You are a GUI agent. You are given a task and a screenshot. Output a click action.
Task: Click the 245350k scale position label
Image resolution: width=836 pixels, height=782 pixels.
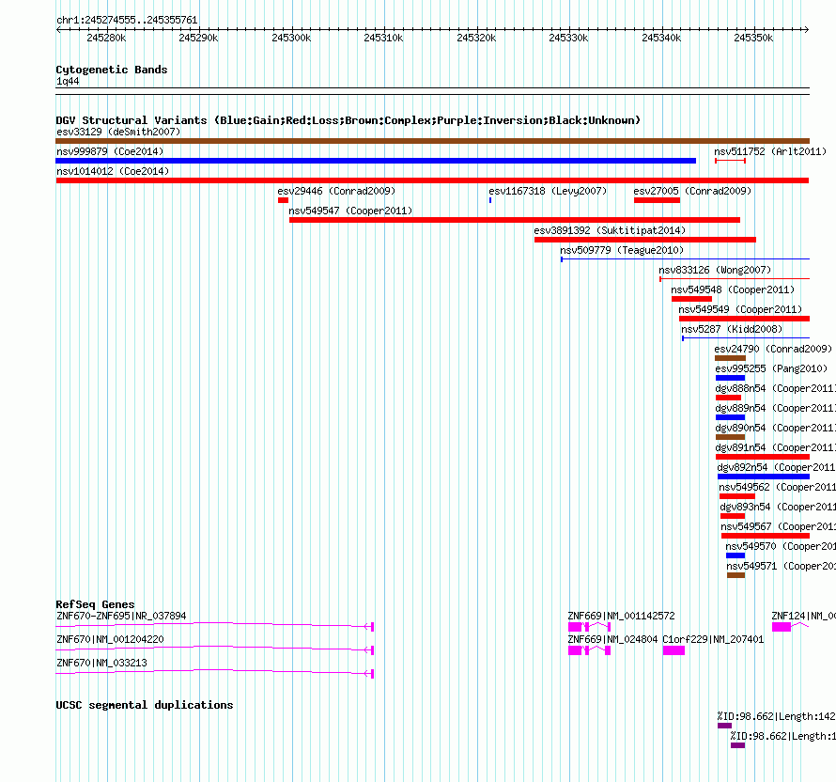(753, 38)
